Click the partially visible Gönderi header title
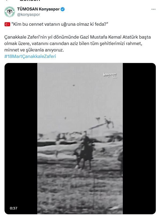Screen dimensions: 159x218 coord(30,1)
